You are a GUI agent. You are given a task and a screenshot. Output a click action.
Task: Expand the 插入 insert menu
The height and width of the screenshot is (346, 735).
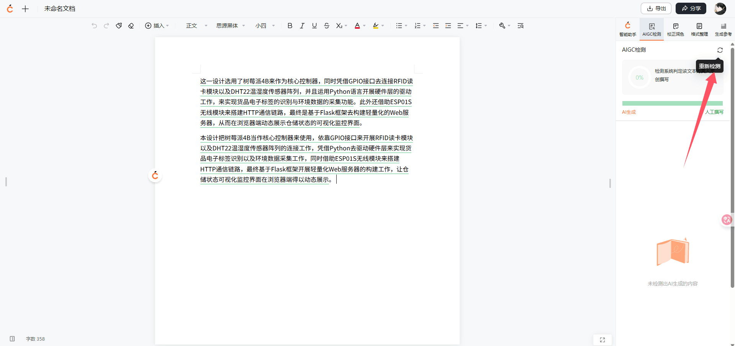pos(156,25)
